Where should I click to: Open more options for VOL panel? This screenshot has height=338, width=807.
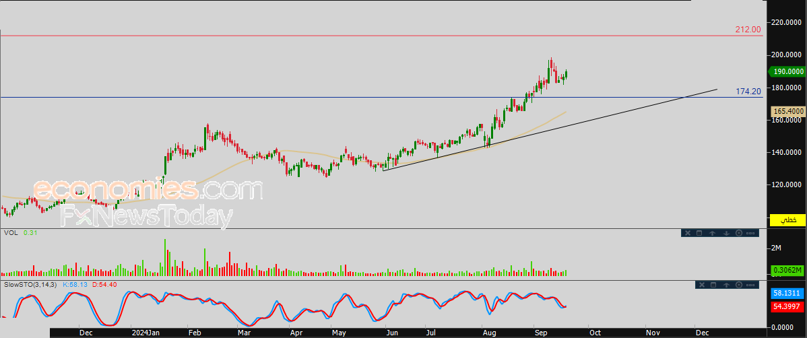[750, 233]
